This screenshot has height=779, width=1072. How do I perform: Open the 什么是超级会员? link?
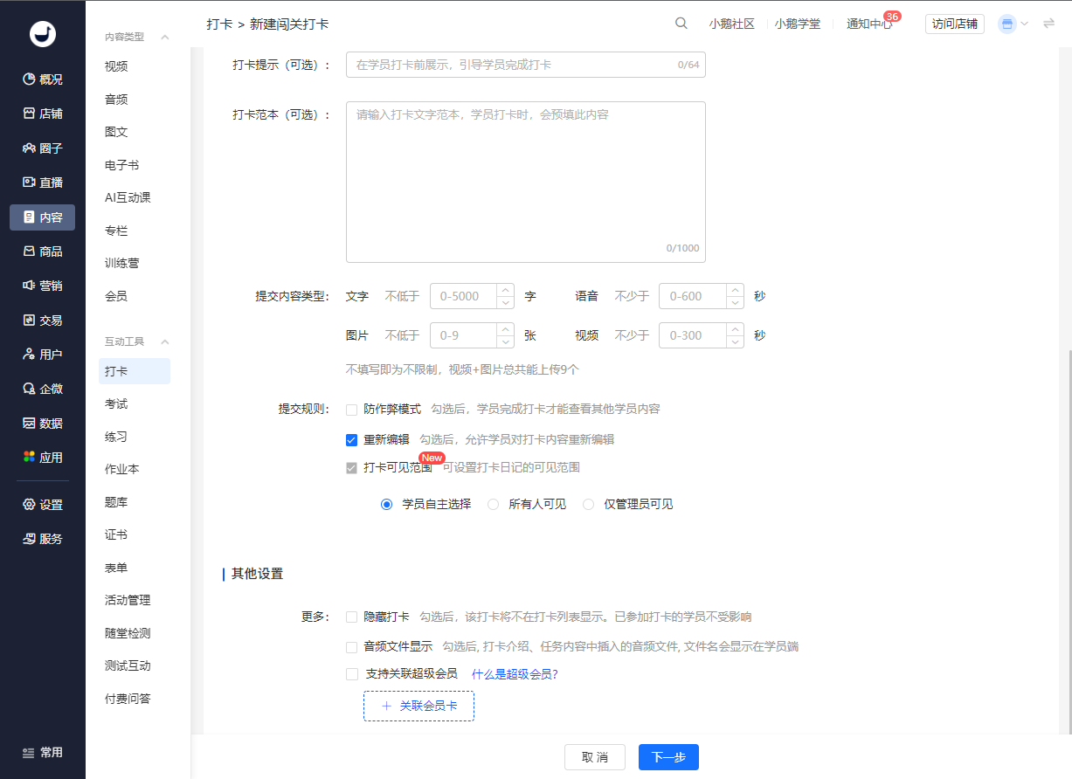(515, 674)
